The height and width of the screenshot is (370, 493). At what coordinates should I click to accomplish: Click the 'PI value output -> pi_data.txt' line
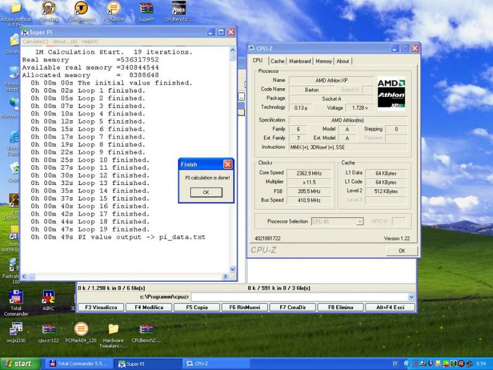pyautogui.click(x=118, y=237)
